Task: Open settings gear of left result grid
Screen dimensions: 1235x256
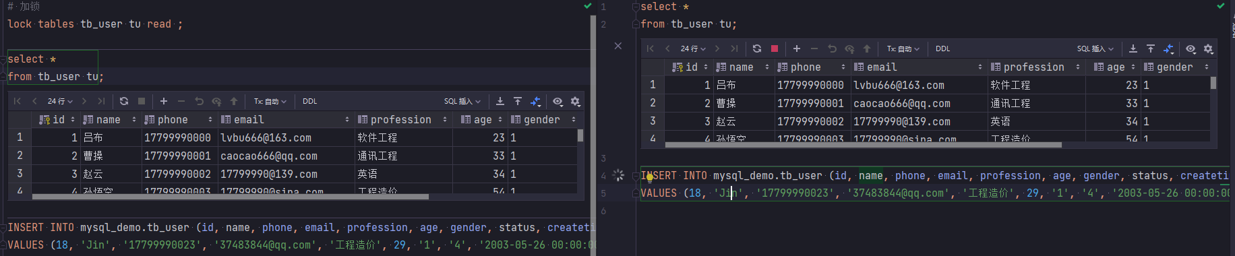Action: click(x=576, y=101)
